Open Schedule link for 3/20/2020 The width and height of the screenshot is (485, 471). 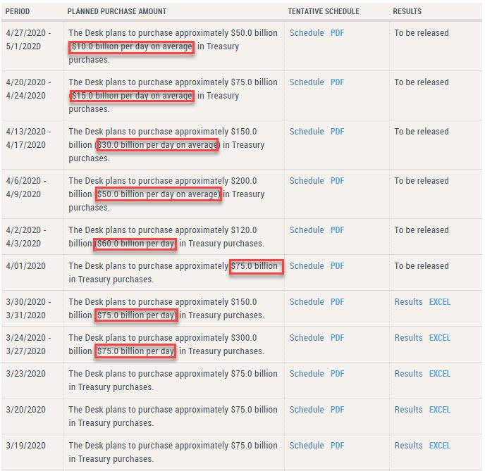307,410
